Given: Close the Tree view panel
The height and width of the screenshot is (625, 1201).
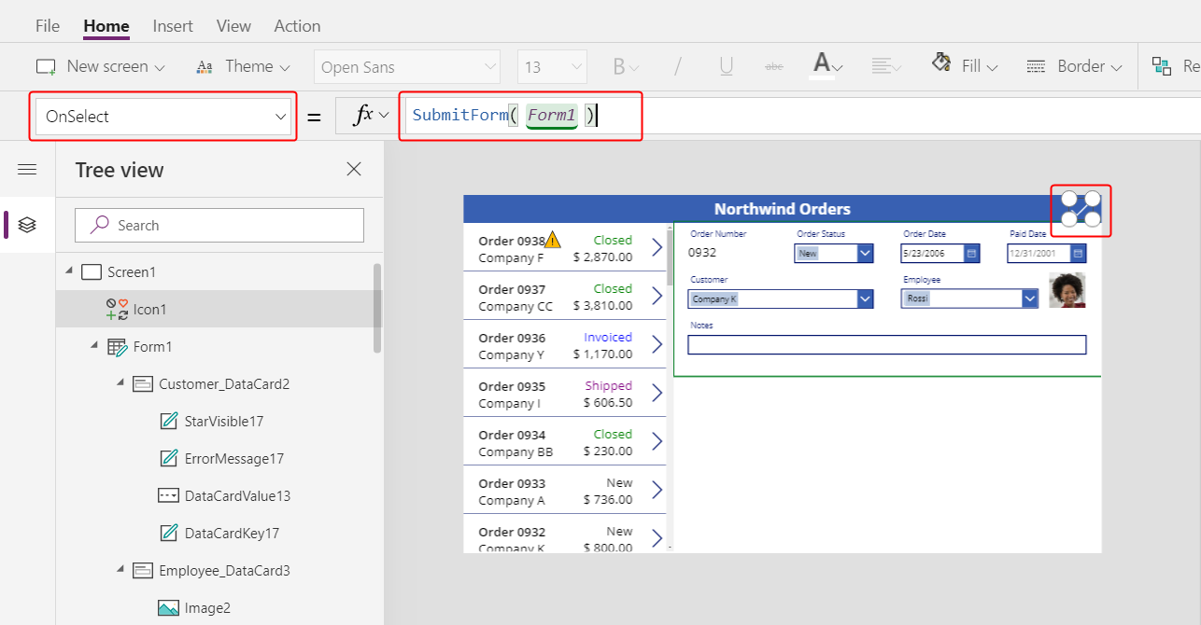Looking at the screenshot, I should [354, 169].
